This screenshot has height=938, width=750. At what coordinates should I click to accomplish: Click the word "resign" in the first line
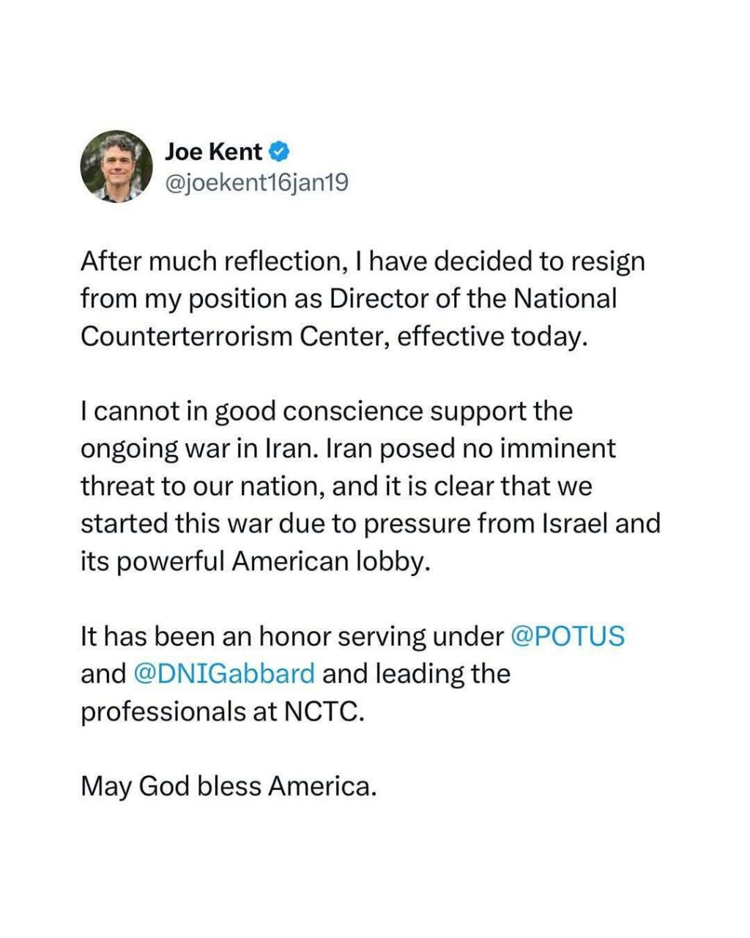(606, 262)
